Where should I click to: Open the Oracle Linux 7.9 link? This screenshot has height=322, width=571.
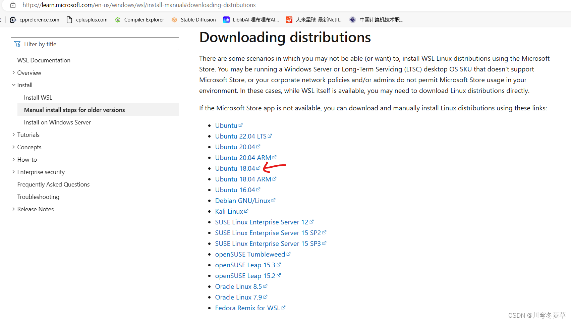pyautogui.click(x=241, y=297)
